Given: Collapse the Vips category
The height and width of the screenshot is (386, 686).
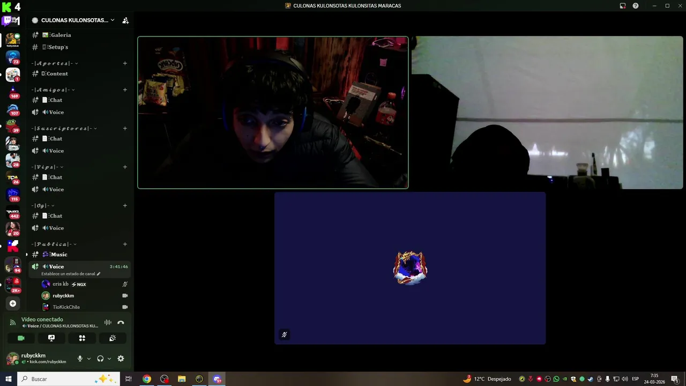Looking at the screenshot, I should click(x=47, y=167).
